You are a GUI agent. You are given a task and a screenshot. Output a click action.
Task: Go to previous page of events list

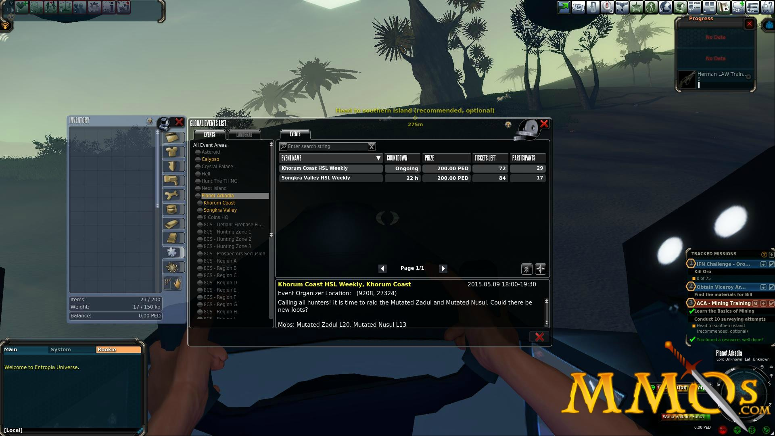pos(382,269)
